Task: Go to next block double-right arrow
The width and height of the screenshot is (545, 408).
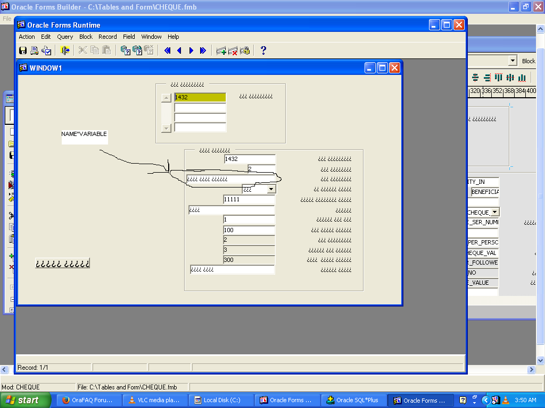Action: tap(203, 50)
